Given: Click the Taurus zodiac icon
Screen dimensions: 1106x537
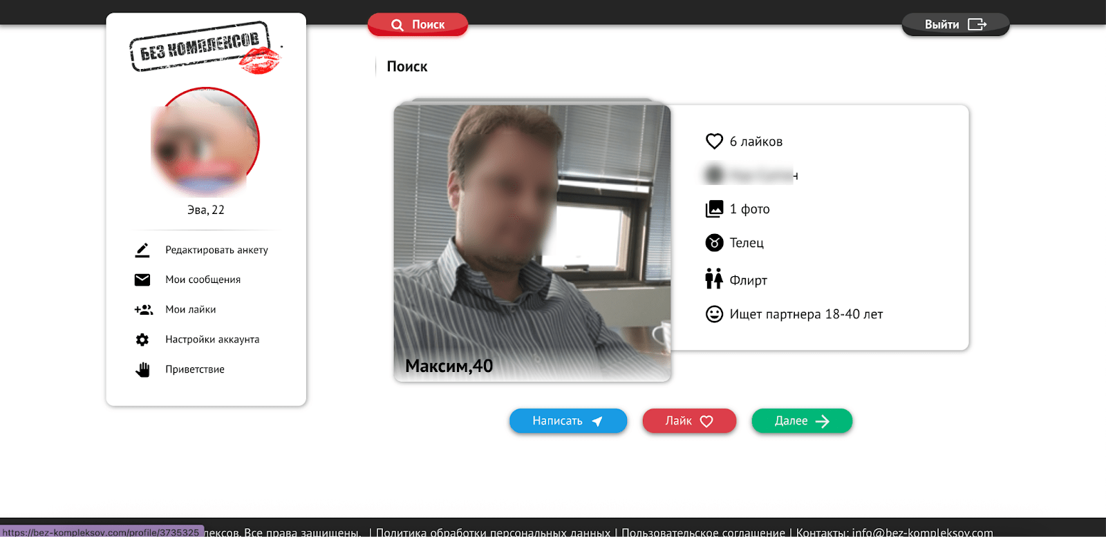Looking at the screenshot, I should coord(714,243).
